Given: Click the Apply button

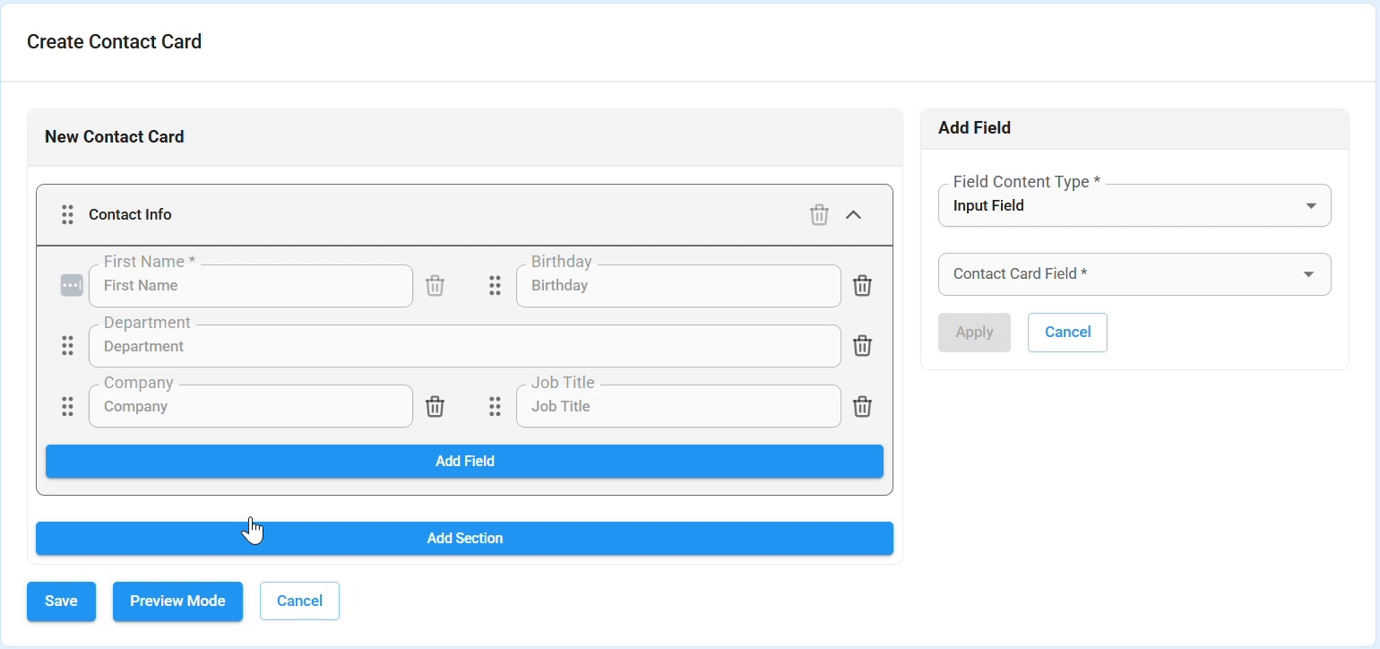Looking at the screenshot, I should pos(974,332).
